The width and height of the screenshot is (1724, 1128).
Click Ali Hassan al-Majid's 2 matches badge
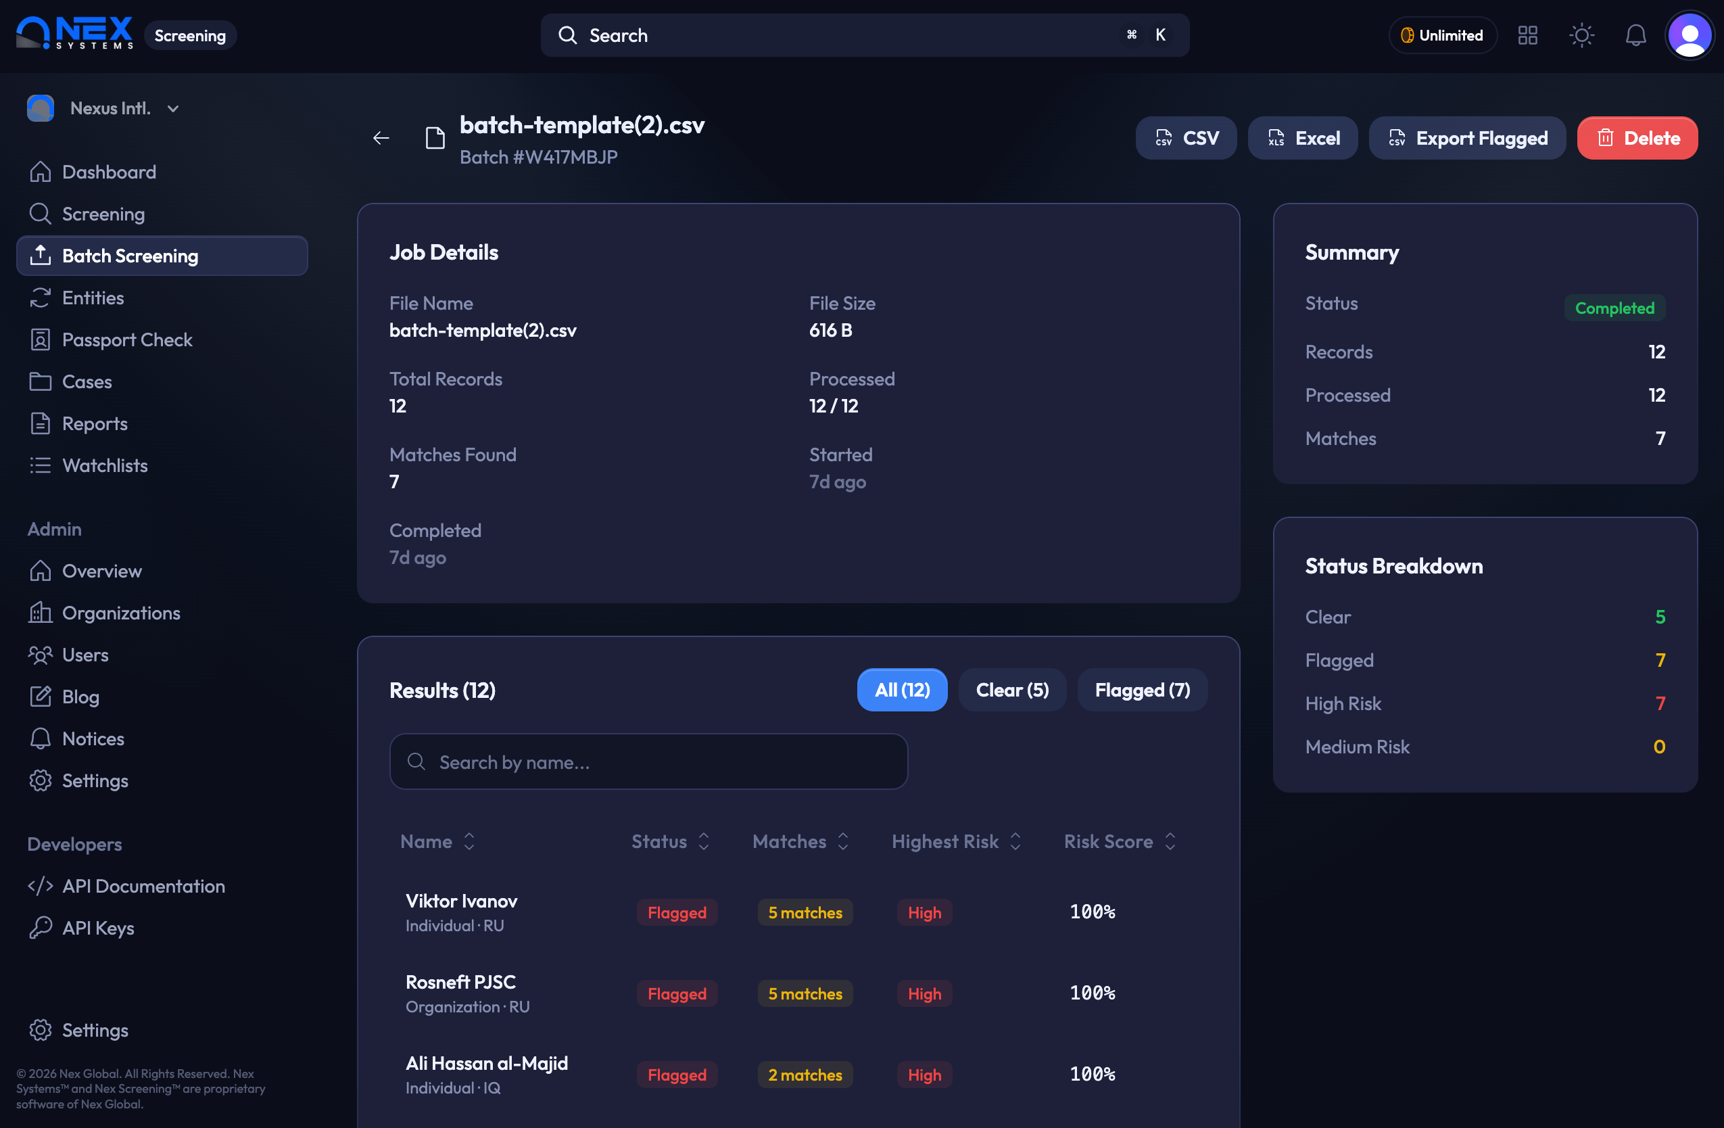[805, 1075]
